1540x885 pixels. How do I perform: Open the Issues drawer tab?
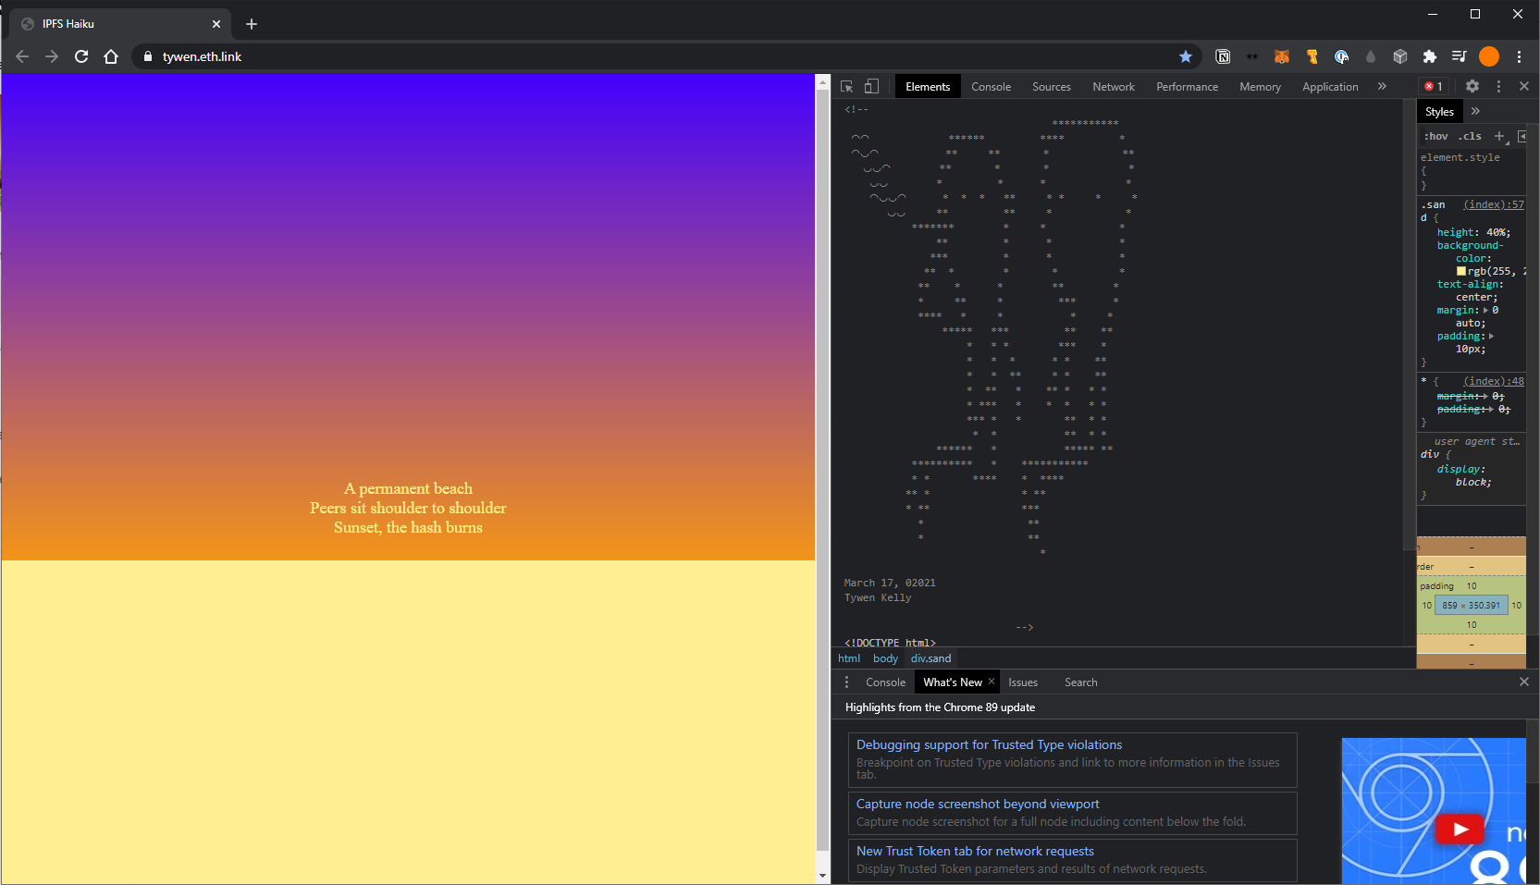pos(1022,682)
